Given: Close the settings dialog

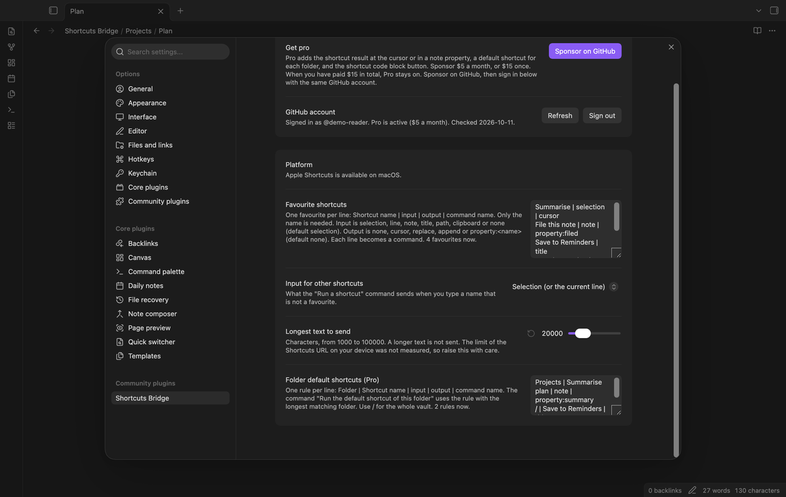Looking at the screenshot, I should click(x=671, y=47).
